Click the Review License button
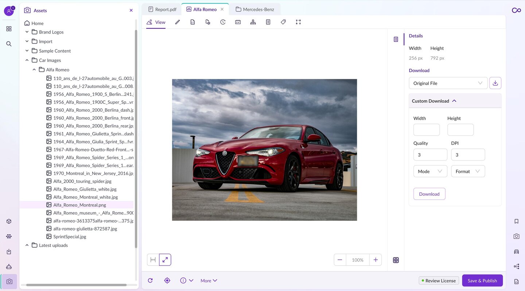This screenshot has width=525, height=291. tap(439, 280)
